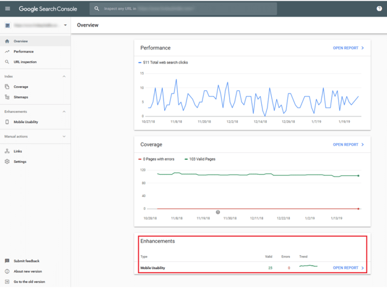
Task: Click the Settings gear icon
Action: point(7,162)
